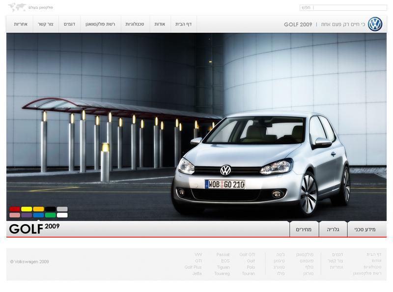Viewport: 393px width, 292px height.
Task: Open the world map icon beside פולקסווגן בעולם
Action: click(x=17, y=7)
